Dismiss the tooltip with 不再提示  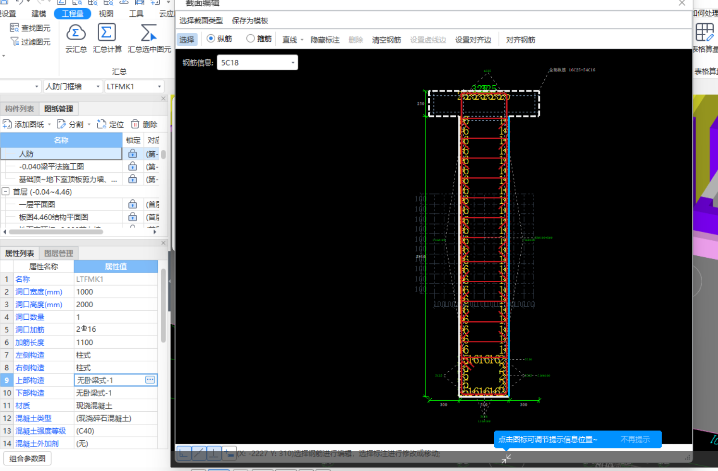pos(635,439)
